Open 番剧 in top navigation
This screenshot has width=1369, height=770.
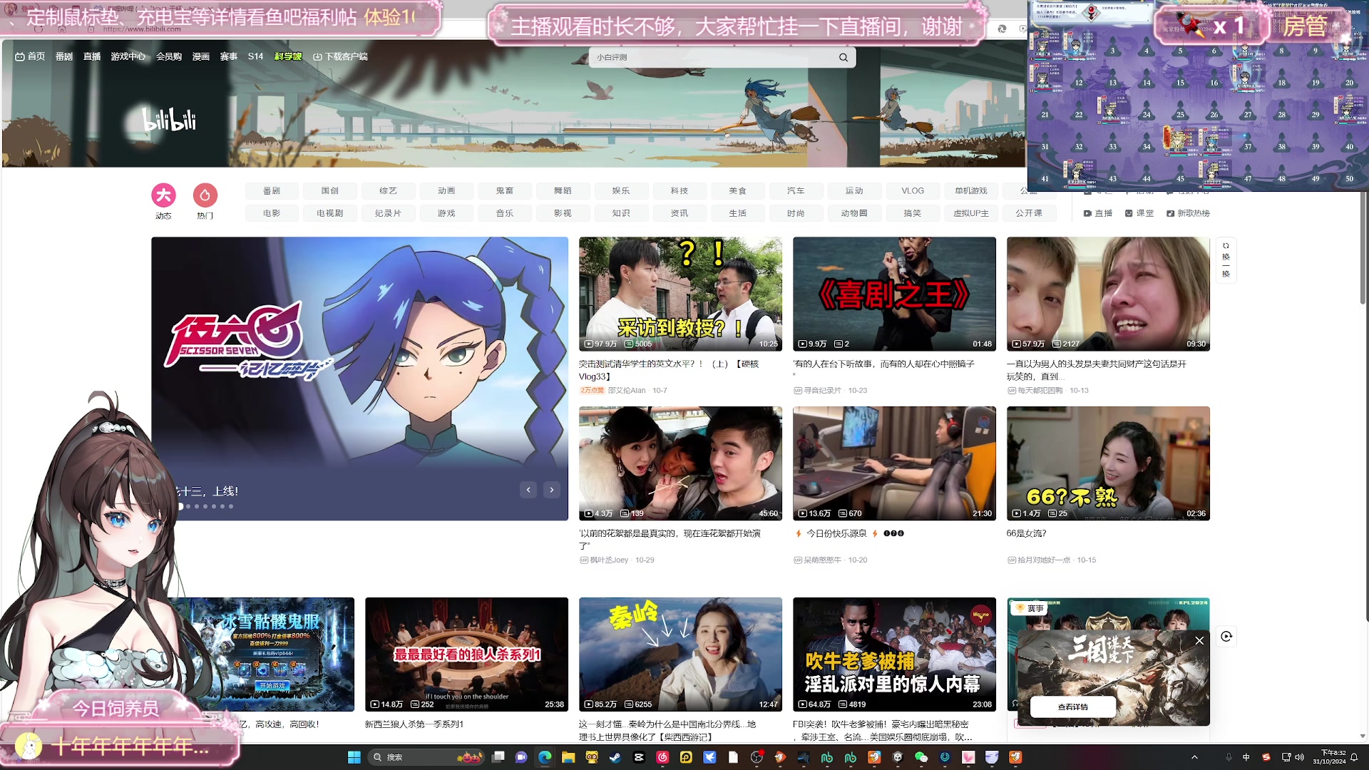(x=64, y=56)
